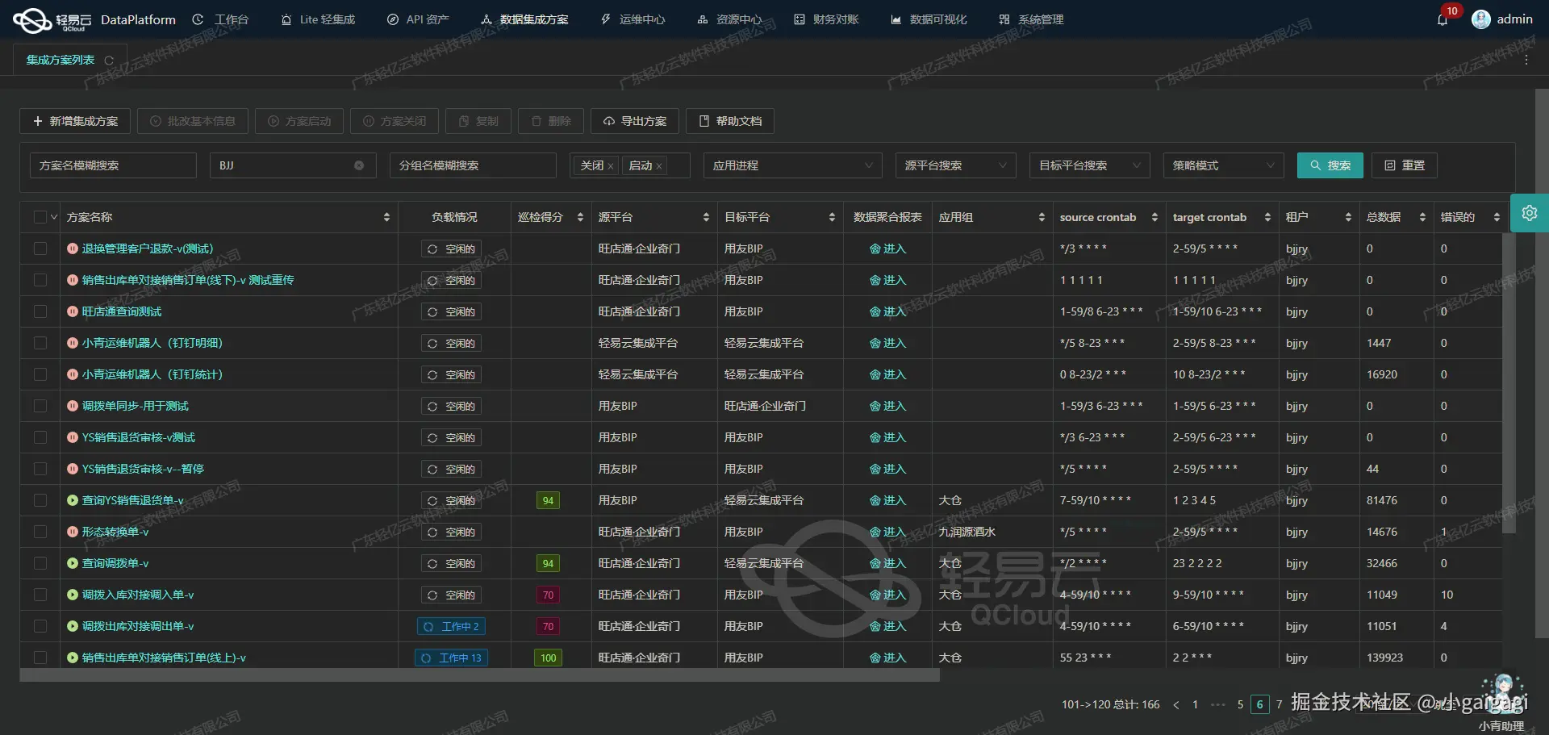Click status icon of 形态转换单-v row
Viewport: 1549px width, 735px height.
[73, 532]
